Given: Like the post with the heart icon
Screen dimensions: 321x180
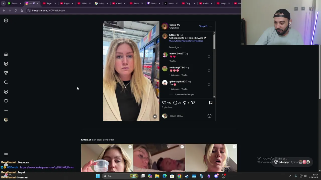Looking at the screenshot, I should click(x=164, y=103).
